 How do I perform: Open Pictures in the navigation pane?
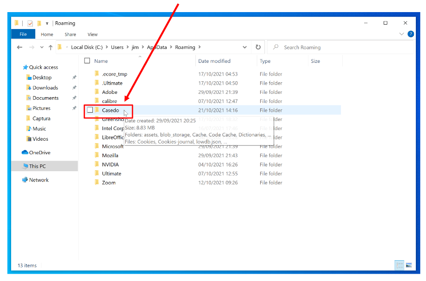pos(38,108)
